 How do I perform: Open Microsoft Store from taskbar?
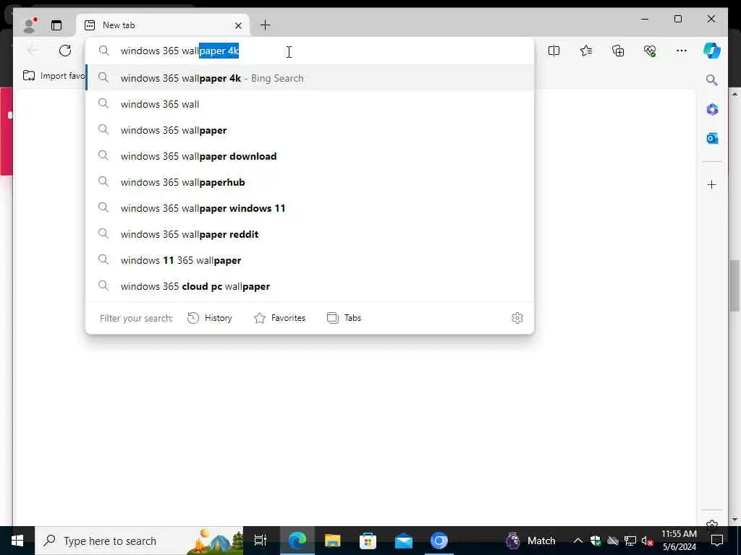tap(368, 541)
